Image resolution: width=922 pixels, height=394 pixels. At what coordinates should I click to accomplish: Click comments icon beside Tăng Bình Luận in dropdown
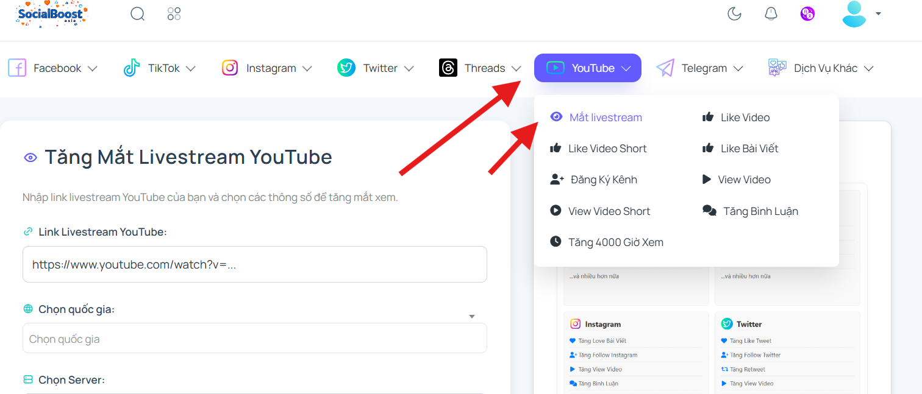[x=709, y=211]
